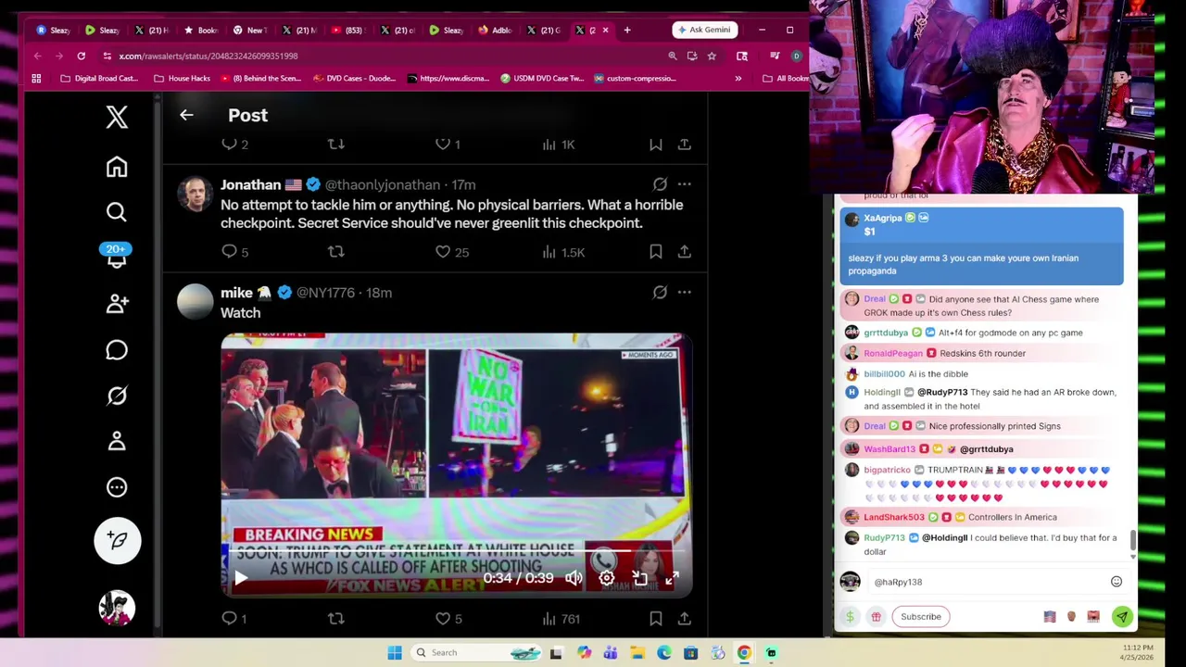Play the Fox News video
Image resolution: width=1186 pixels, height=667 pixels.
[x=241, y=578]
